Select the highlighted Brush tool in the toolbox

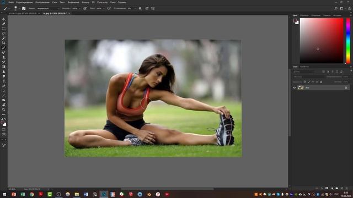[x=4, y=48]
